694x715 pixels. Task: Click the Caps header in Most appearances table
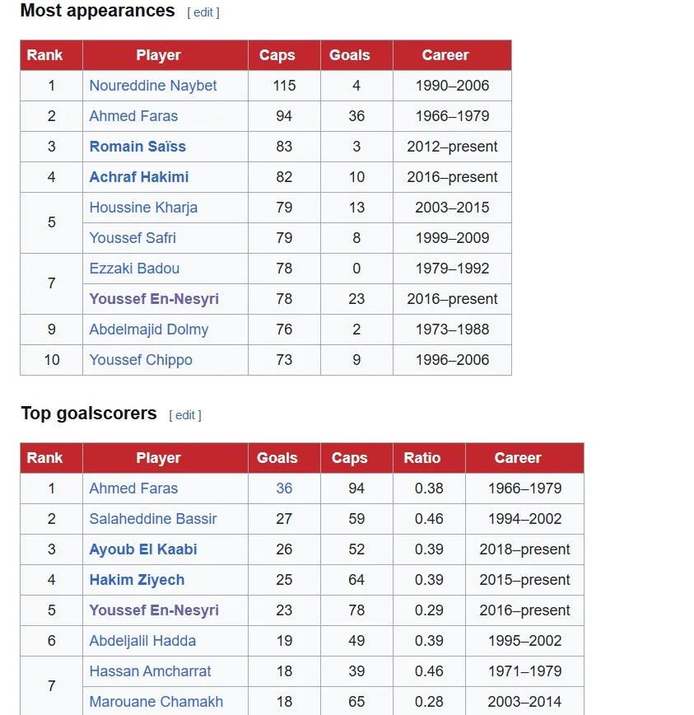277,55
